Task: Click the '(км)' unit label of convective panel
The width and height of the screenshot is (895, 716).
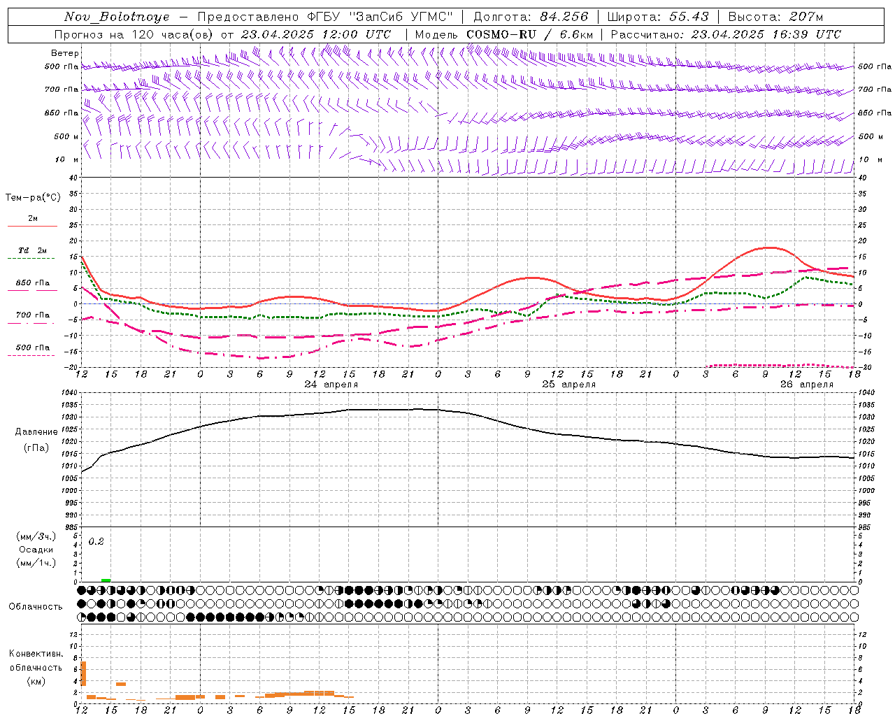Action: (36, 681)
